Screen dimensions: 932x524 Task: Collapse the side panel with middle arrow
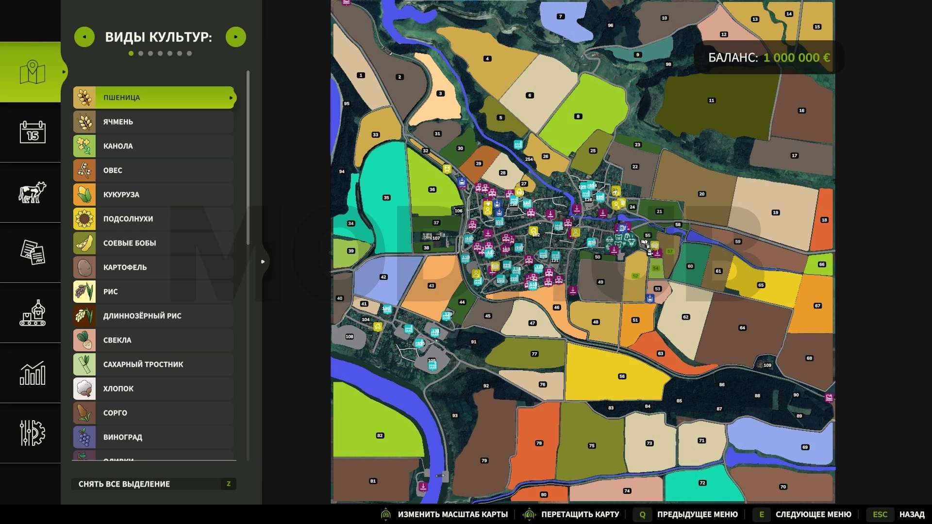(x=263, y=262)
